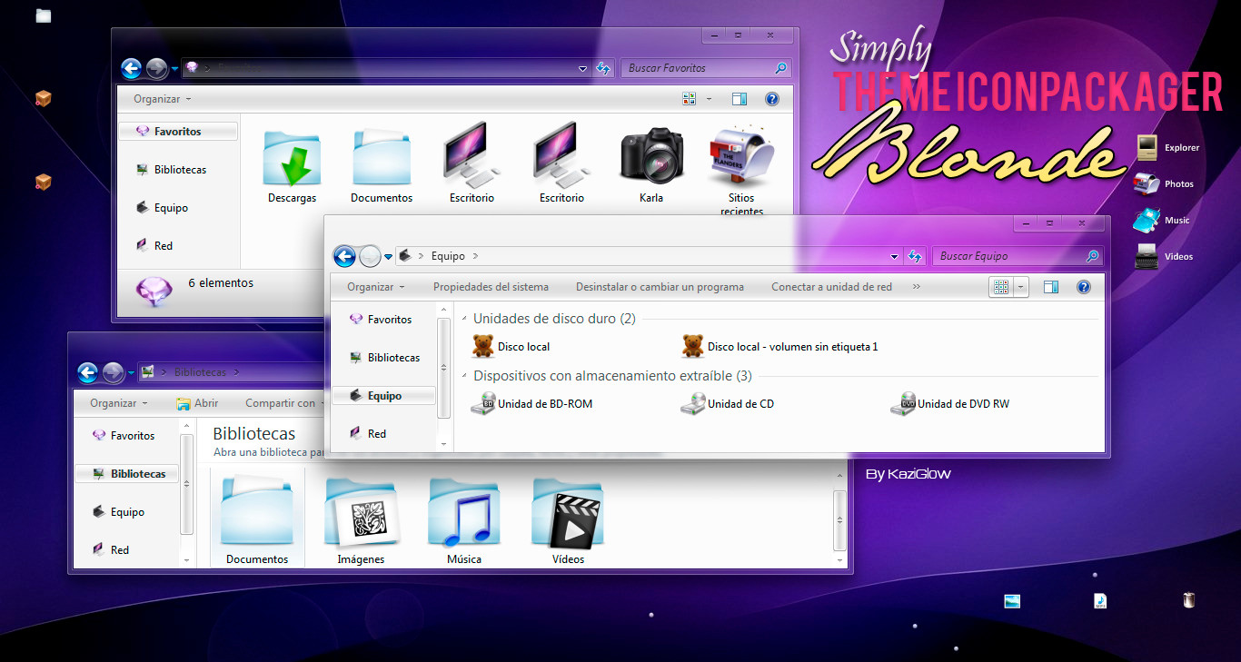Open Unidad de BD-ROM drive
The image size is (1241, 662).
coord(531,404)
